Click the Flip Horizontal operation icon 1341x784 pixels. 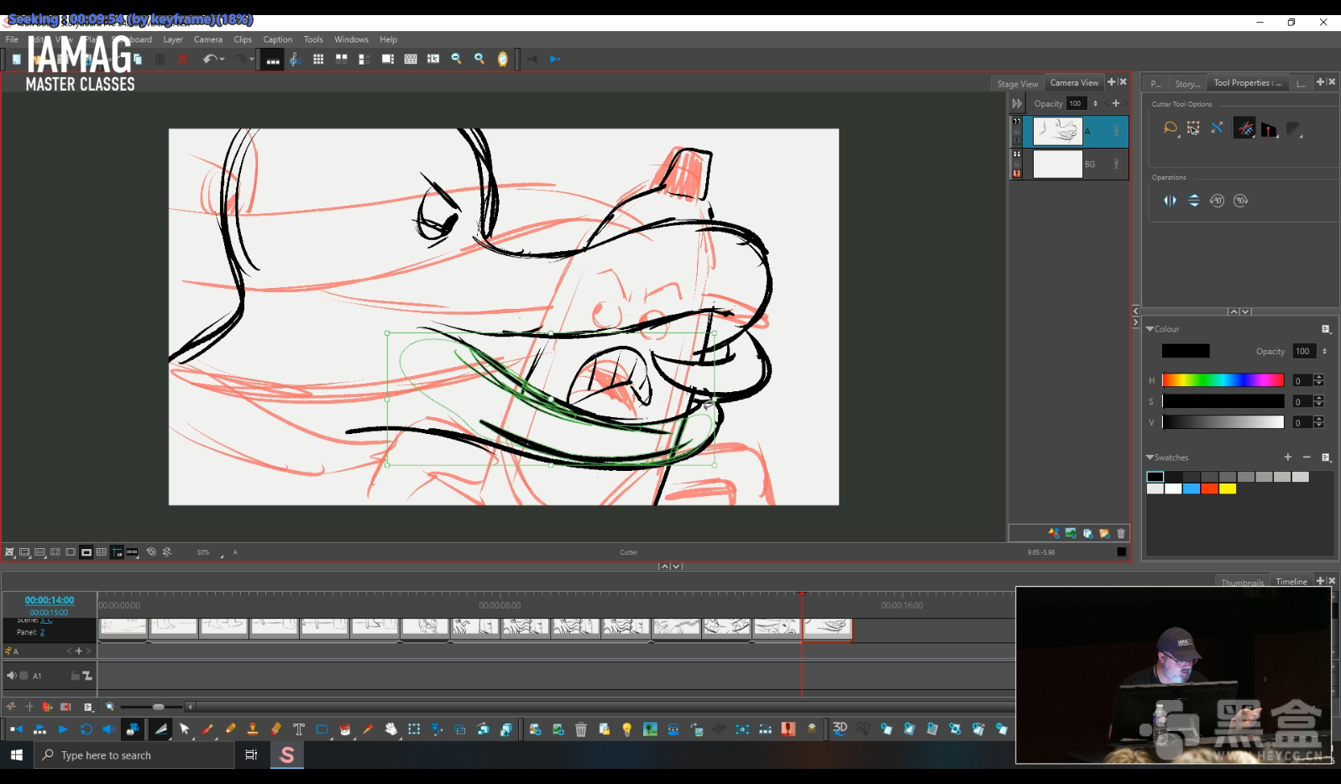(x=1170, y=201)
